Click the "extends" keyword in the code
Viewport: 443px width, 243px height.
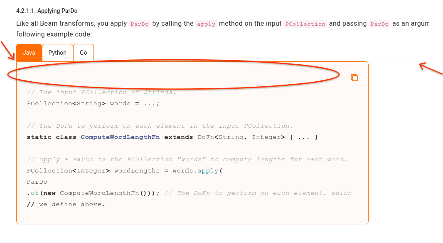[179, 137]
